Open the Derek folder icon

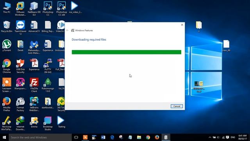(20, 46)
